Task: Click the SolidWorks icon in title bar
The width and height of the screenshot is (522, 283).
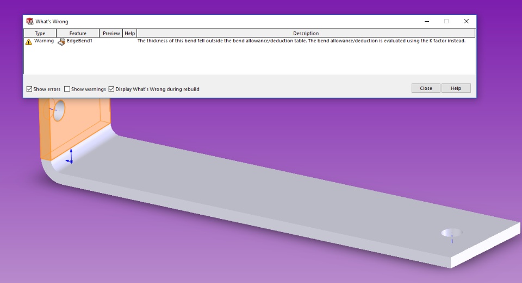Action: pos(30,21)
